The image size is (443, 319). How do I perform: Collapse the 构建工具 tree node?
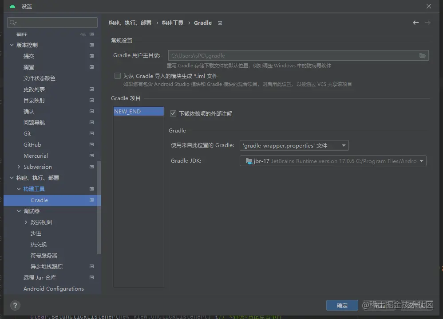tap(19, 189)
